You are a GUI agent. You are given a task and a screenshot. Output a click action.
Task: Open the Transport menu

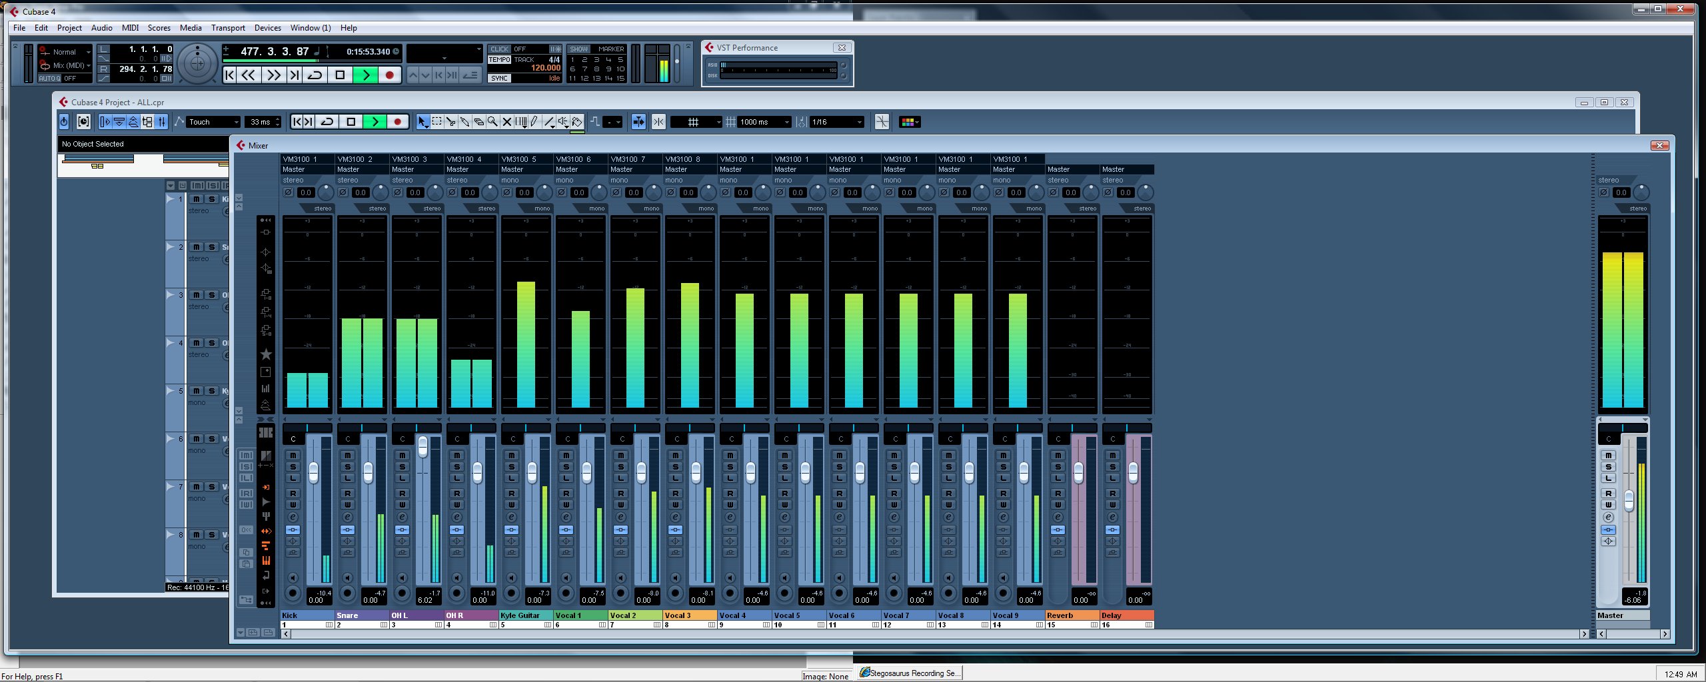point(228,28)
